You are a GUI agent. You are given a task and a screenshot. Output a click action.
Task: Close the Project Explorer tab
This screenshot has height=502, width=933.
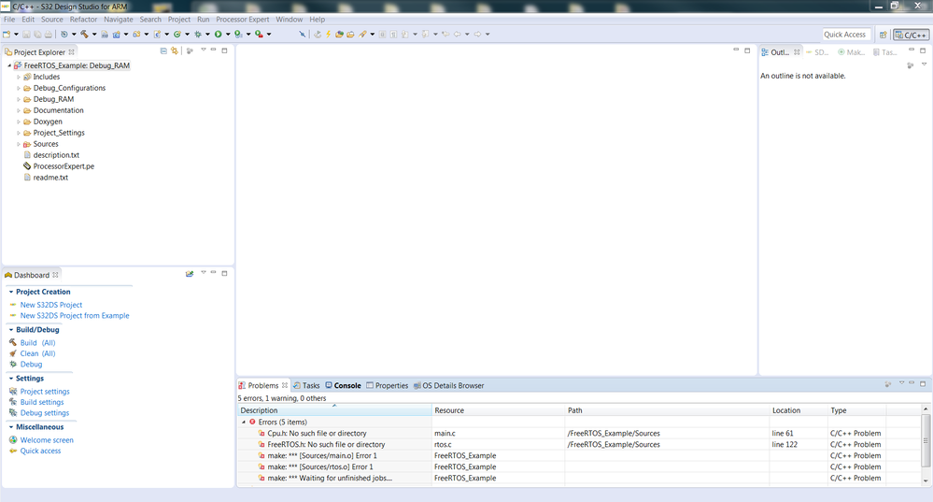(71, 51)
